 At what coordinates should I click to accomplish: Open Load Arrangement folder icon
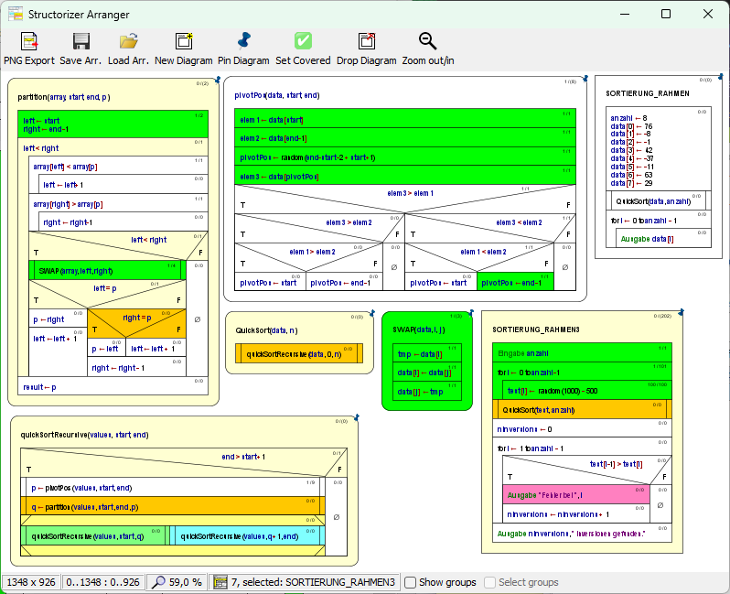128,41
